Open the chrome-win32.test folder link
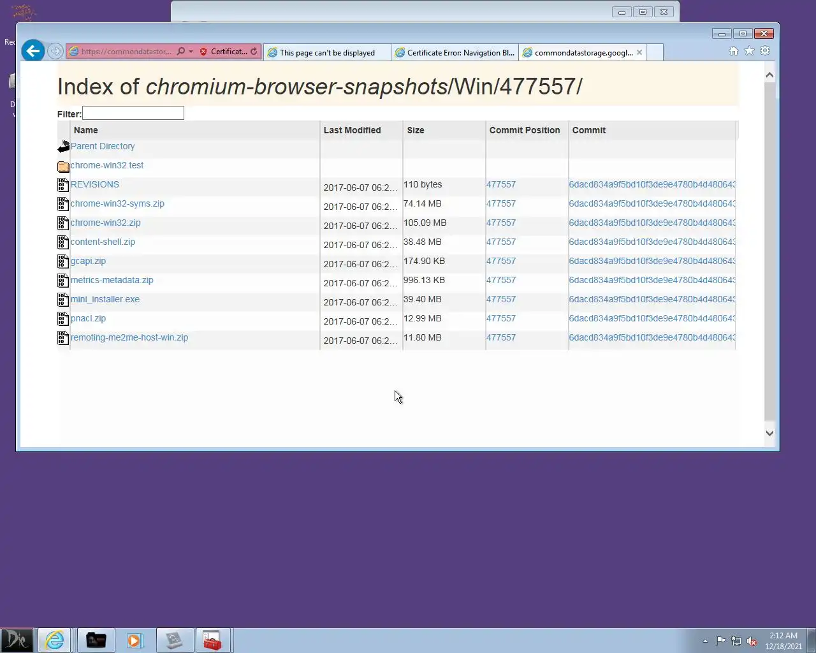Screen dimensions: 816x653 (106, 165)
